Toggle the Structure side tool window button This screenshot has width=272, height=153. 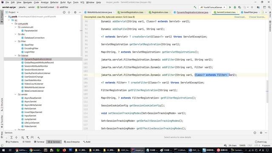2,105
